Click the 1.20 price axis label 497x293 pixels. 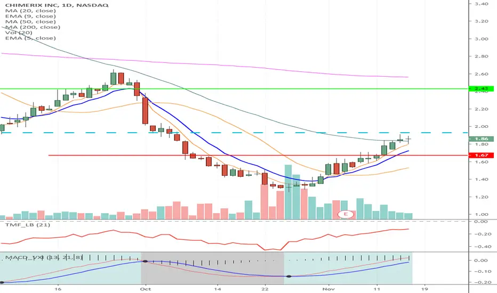(x=481, y=197)
